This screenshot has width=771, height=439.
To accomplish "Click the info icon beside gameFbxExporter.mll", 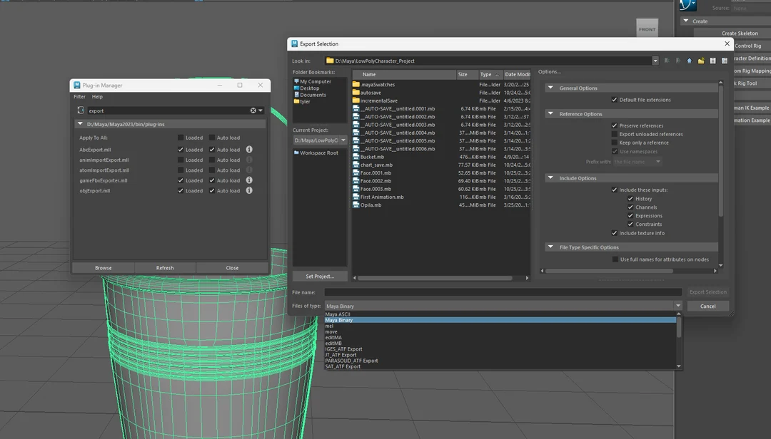I will click(248, 180).
